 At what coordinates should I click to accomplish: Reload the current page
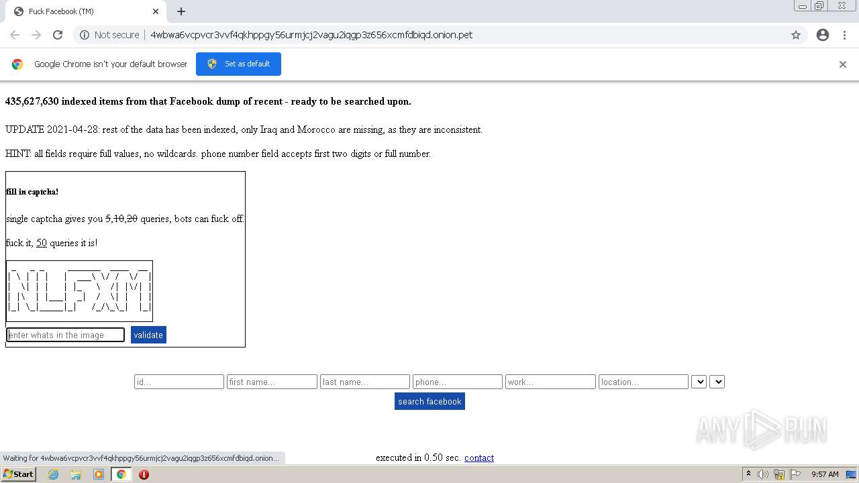[58, 35]
